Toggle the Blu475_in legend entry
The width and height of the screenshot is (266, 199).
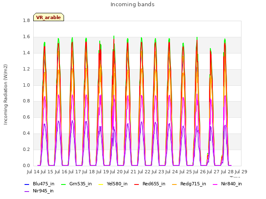click(x=39, y=184)
